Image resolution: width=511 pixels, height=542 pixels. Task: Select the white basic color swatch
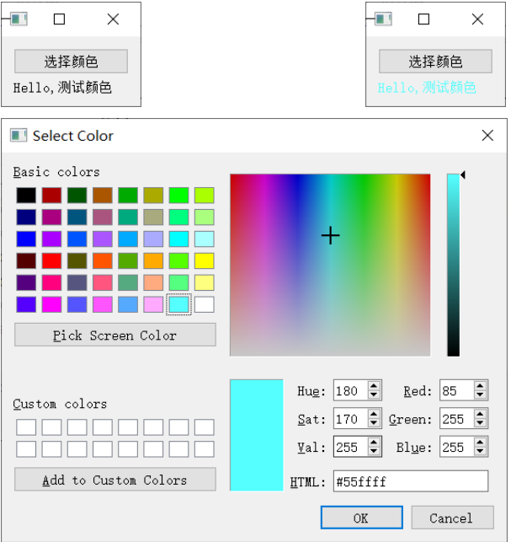[x=204, y=304]
